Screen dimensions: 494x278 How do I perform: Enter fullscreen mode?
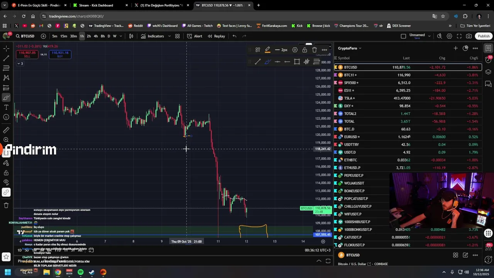pyautogui.click(x=459, y=36)
